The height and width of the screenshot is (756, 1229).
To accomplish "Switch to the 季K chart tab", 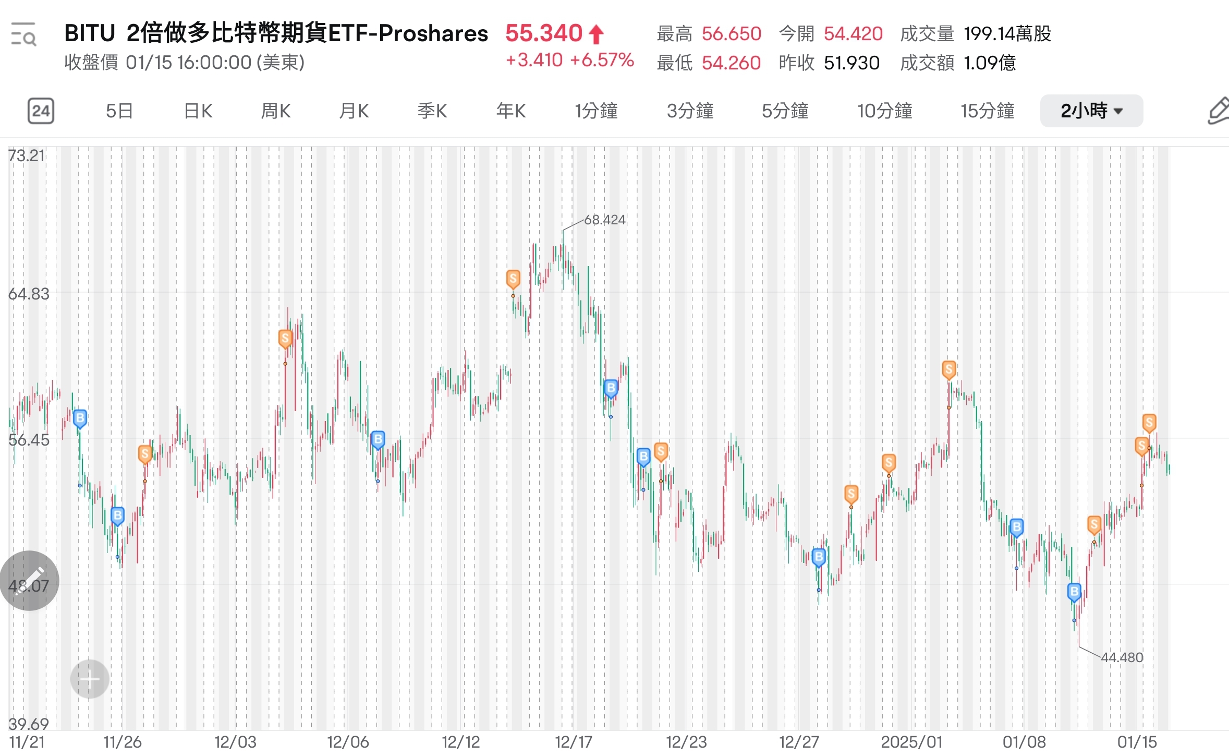I will pyautogui.click(x=432, y=111).
